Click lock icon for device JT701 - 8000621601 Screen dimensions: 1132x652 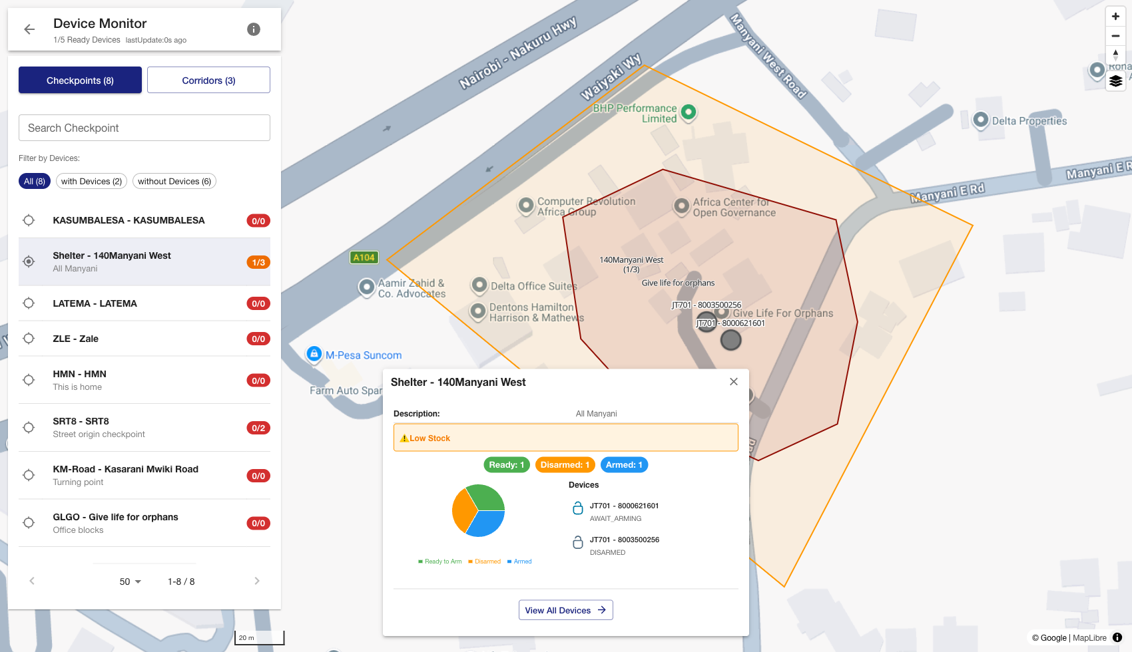coord(578,508)
